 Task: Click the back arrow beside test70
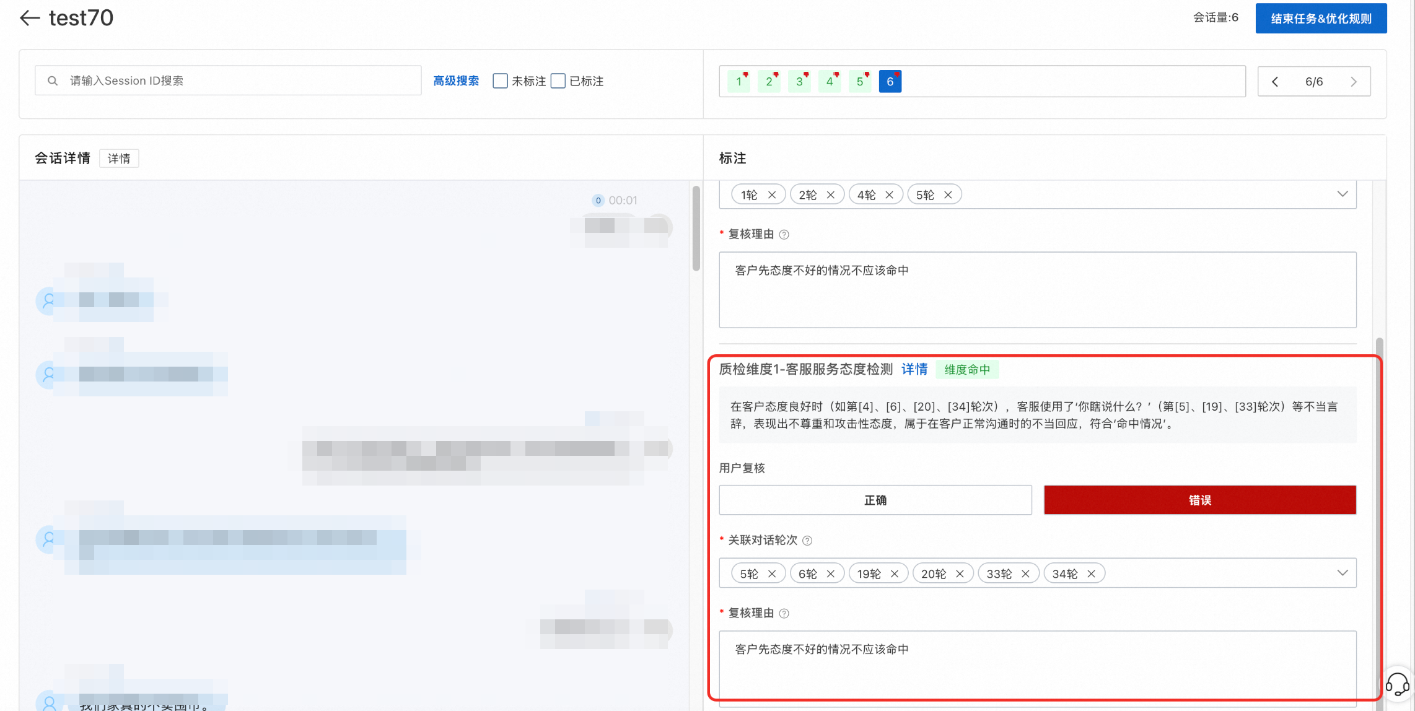coord(29,18)
